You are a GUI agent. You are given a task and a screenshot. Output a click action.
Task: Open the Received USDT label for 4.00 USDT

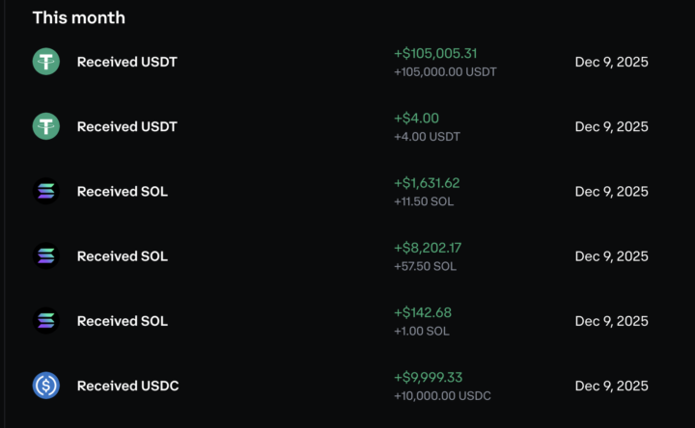126,126
